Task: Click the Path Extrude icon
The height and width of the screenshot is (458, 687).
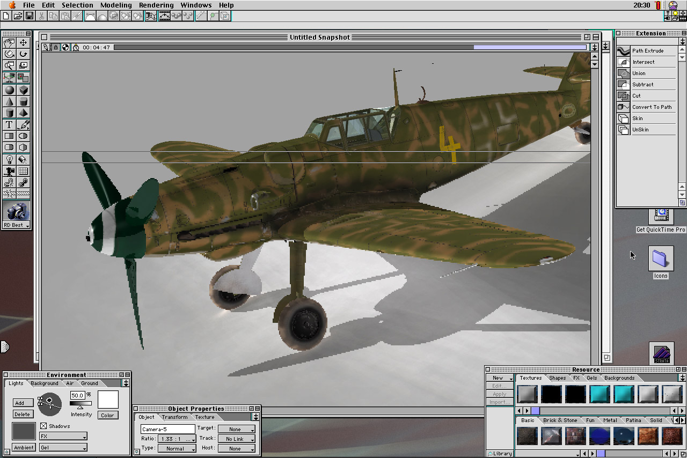Action: pos(623,51)
